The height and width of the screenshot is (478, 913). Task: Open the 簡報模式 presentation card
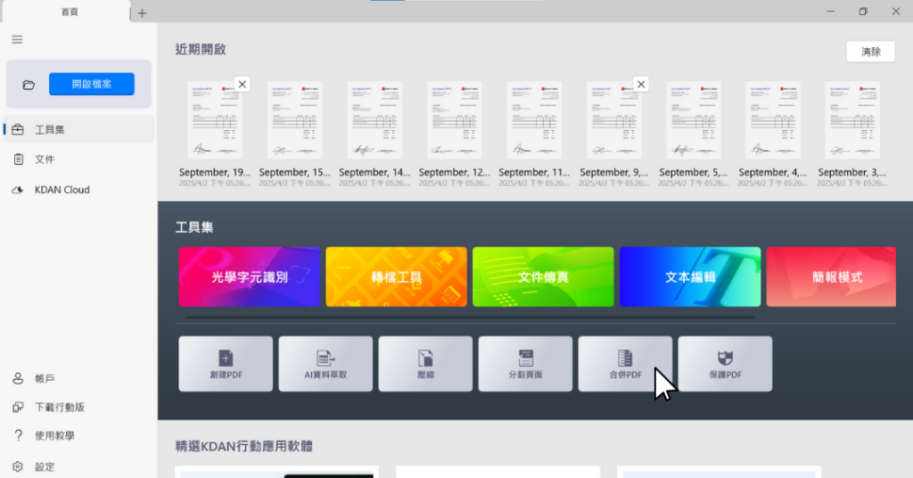[x=831, y=277]
